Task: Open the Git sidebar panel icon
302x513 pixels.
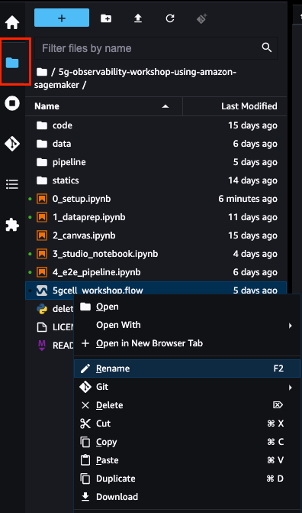Action: [x=12, y=144]
